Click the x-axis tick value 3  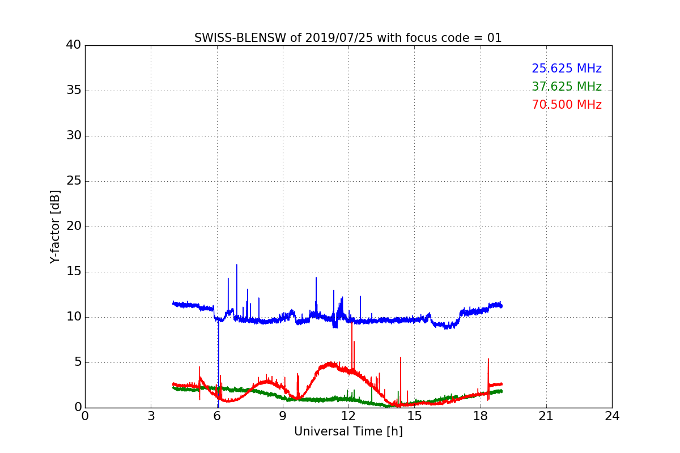pyautogui.click(x=151, y=416)
